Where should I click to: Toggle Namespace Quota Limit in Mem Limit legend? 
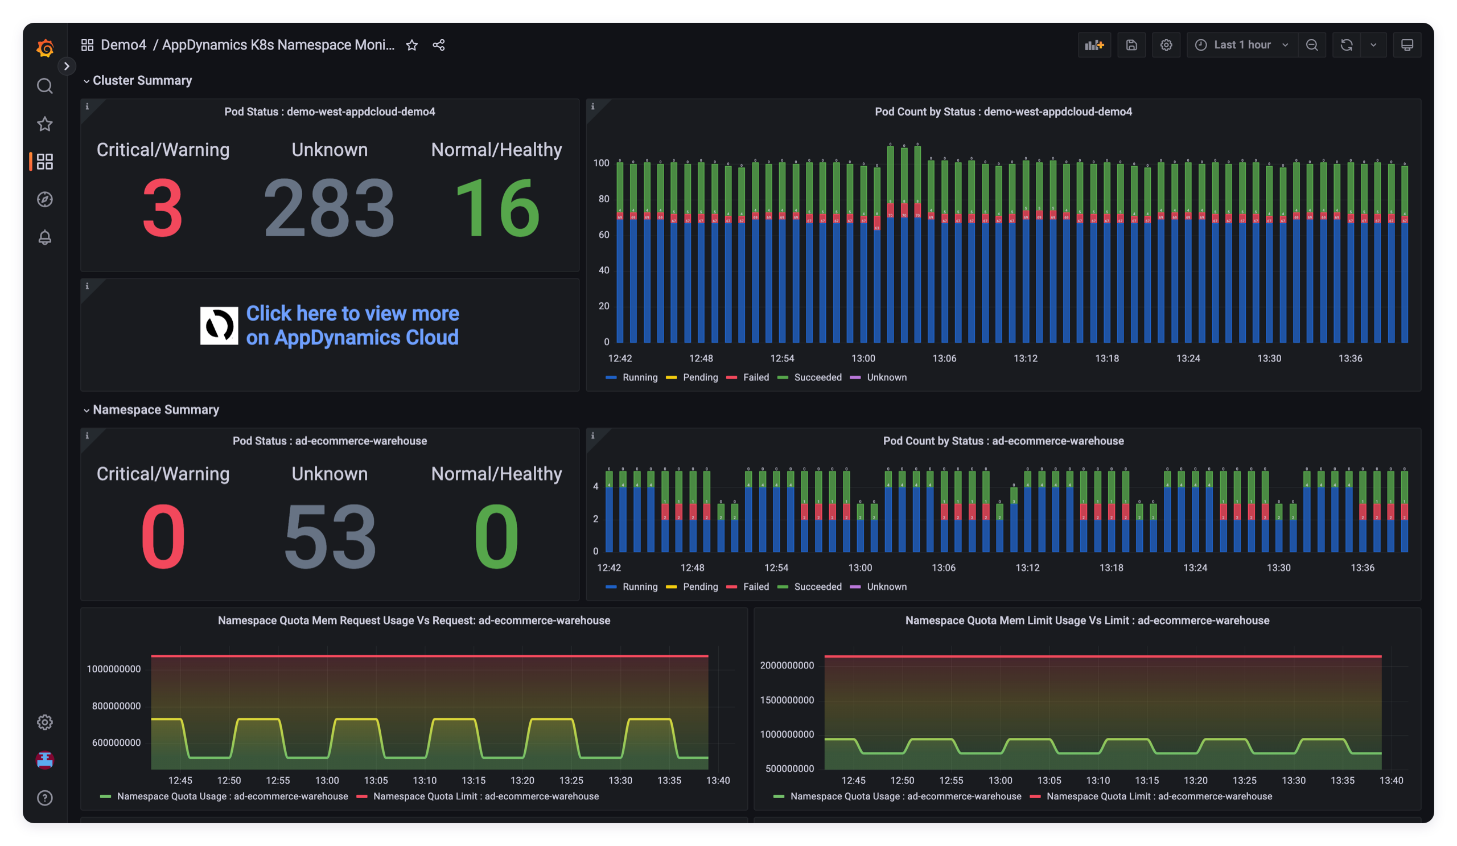[x=1159, y=796]
